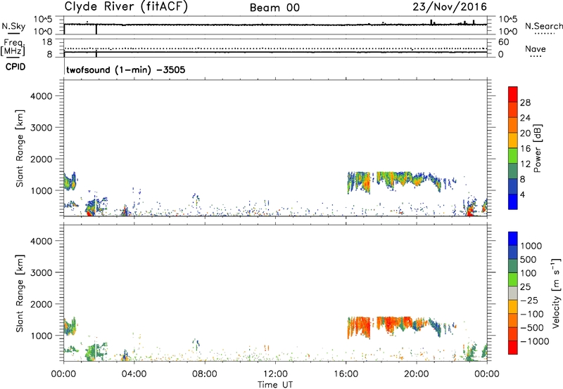Click the date '23/Nov/2016'
563x389 pixels.
450,7
